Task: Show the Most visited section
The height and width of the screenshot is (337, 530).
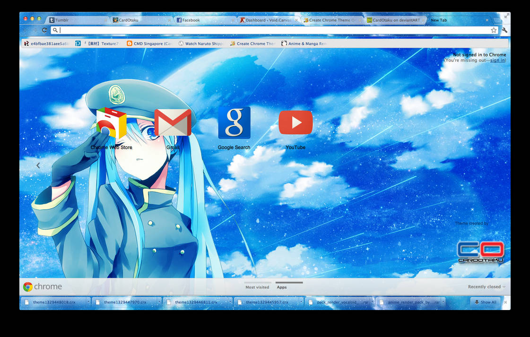Action: (x=257, y=286)
